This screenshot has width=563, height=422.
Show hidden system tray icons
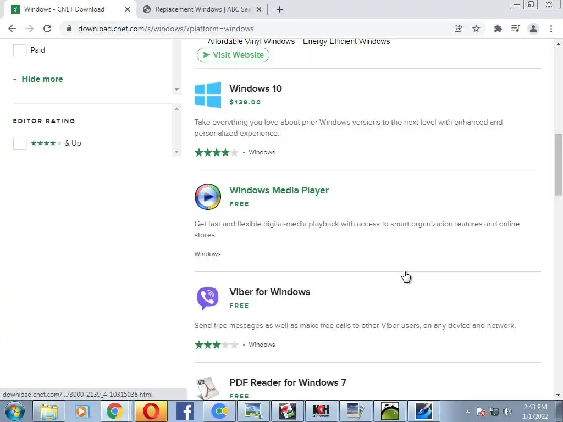pyautogui.click(x=467, y=412)
